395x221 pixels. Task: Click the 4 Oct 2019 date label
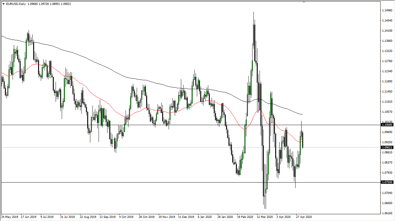point(126,217)
